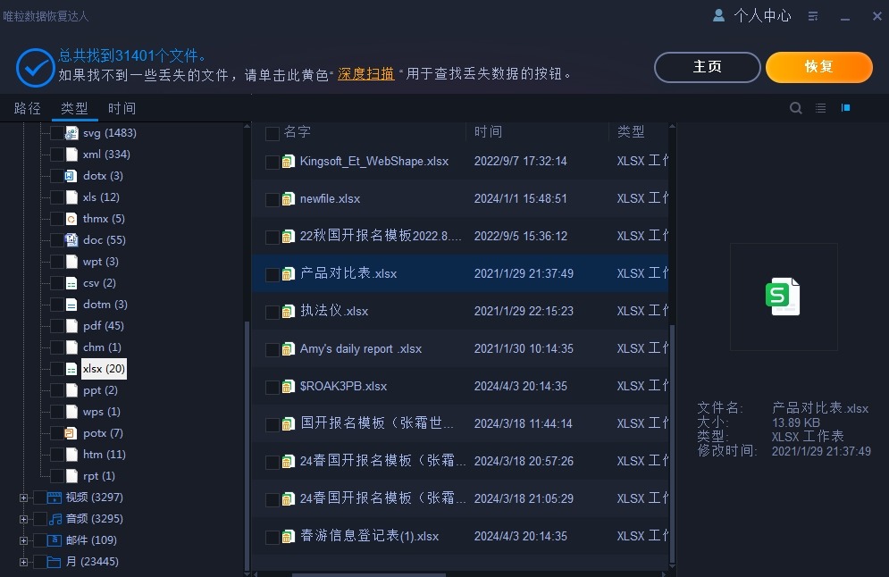Switch to list view icon
The width and height of the screenshot is (889, 577).
pos(821,108)
